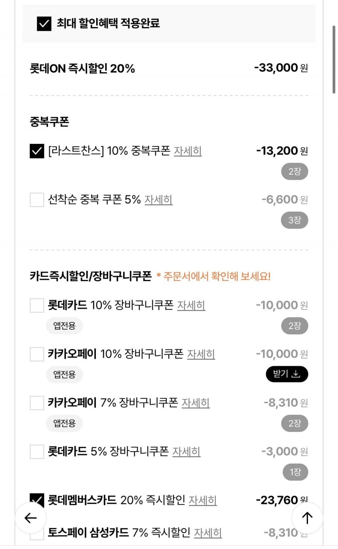The image size is (338, 549).
Task: Open 자세히 for [라스트찬스] 10% 중복쿠폰
Action: pos(188,151)
